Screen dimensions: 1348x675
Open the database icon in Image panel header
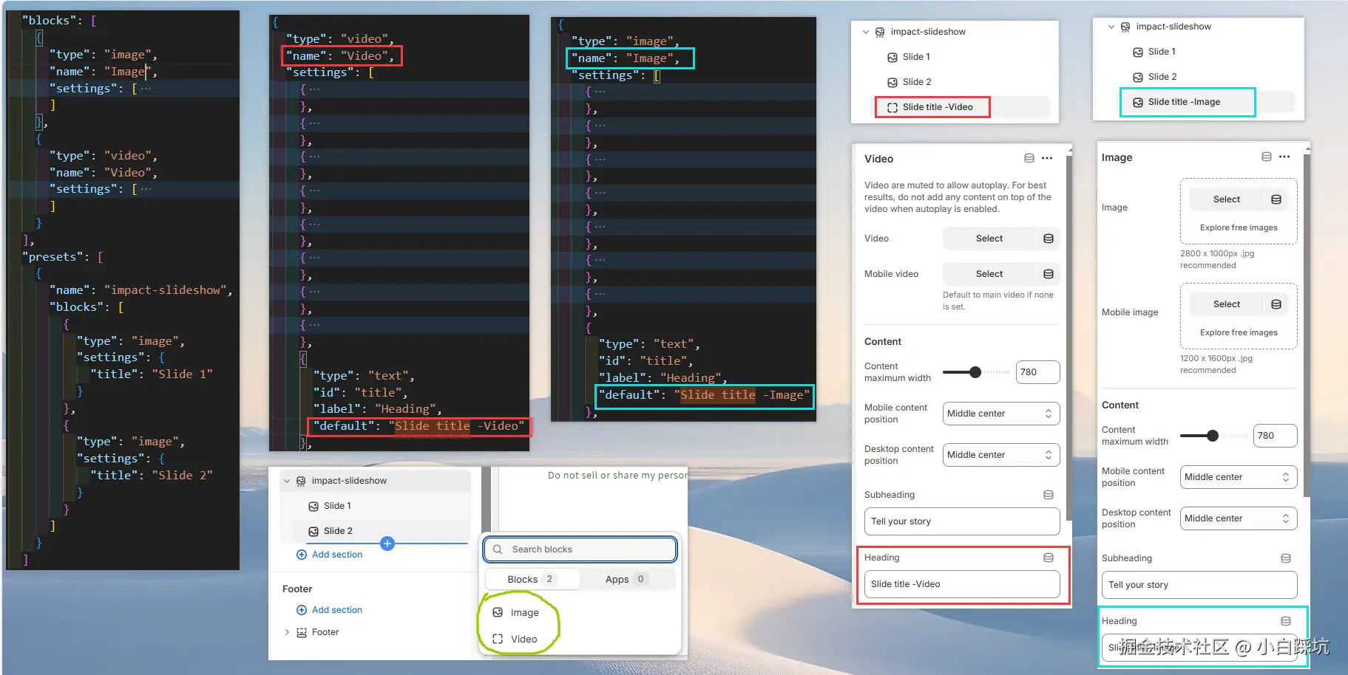(x=1266, y=157)
